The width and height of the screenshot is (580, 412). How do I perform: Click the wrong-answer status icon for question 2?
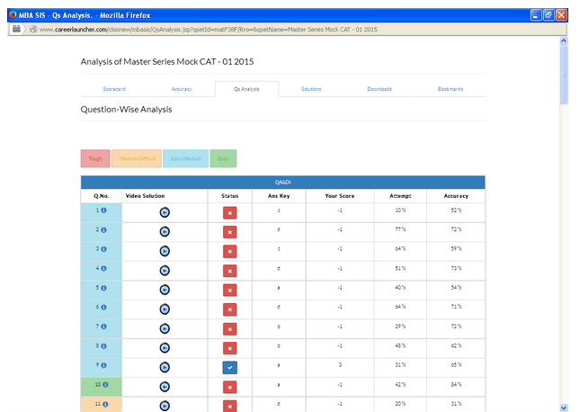point(229,232)
